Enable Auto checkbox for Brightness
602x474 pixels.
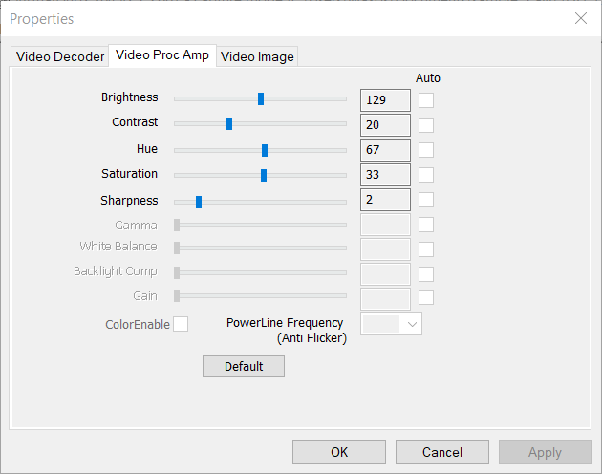coord(426,99)
